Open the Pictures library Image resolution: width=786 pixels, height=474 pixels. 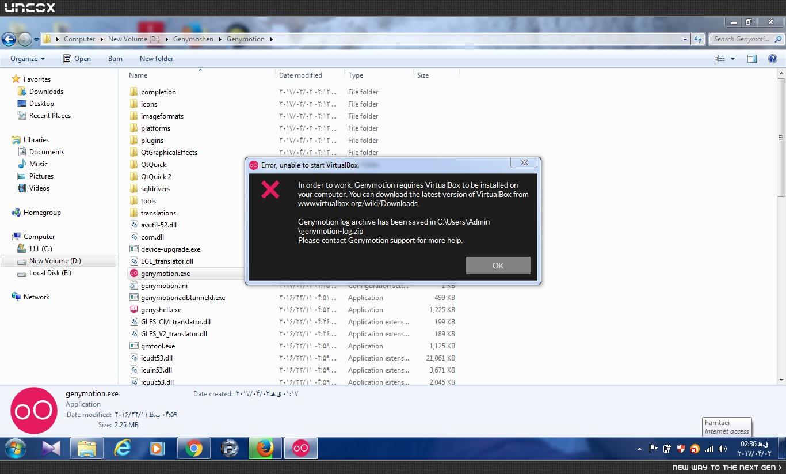pos(41,176)
